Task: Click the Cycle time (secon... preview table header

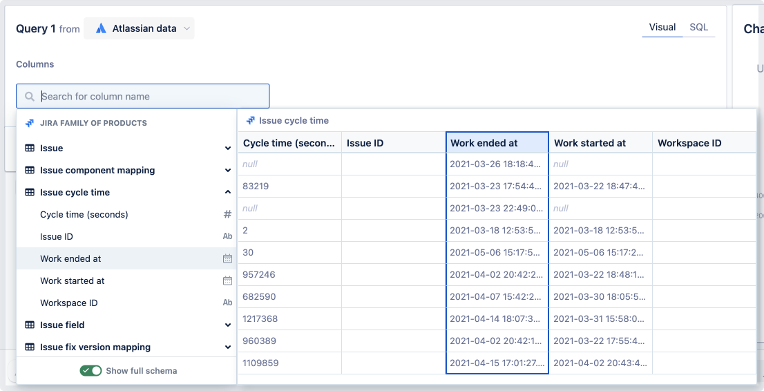Action: 290,143
